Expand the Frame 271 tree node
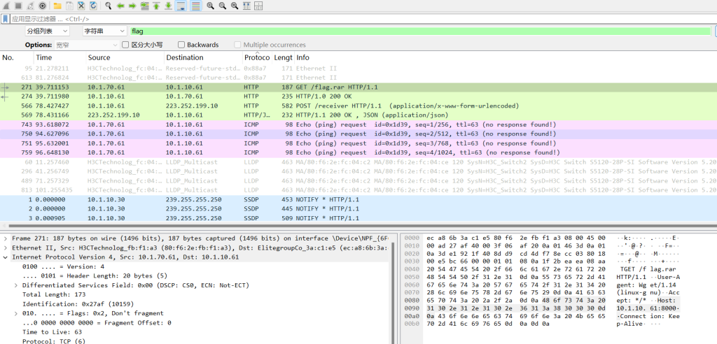This screenshot has height=344, width=717. pyautogui.click(x=6, y=238)
